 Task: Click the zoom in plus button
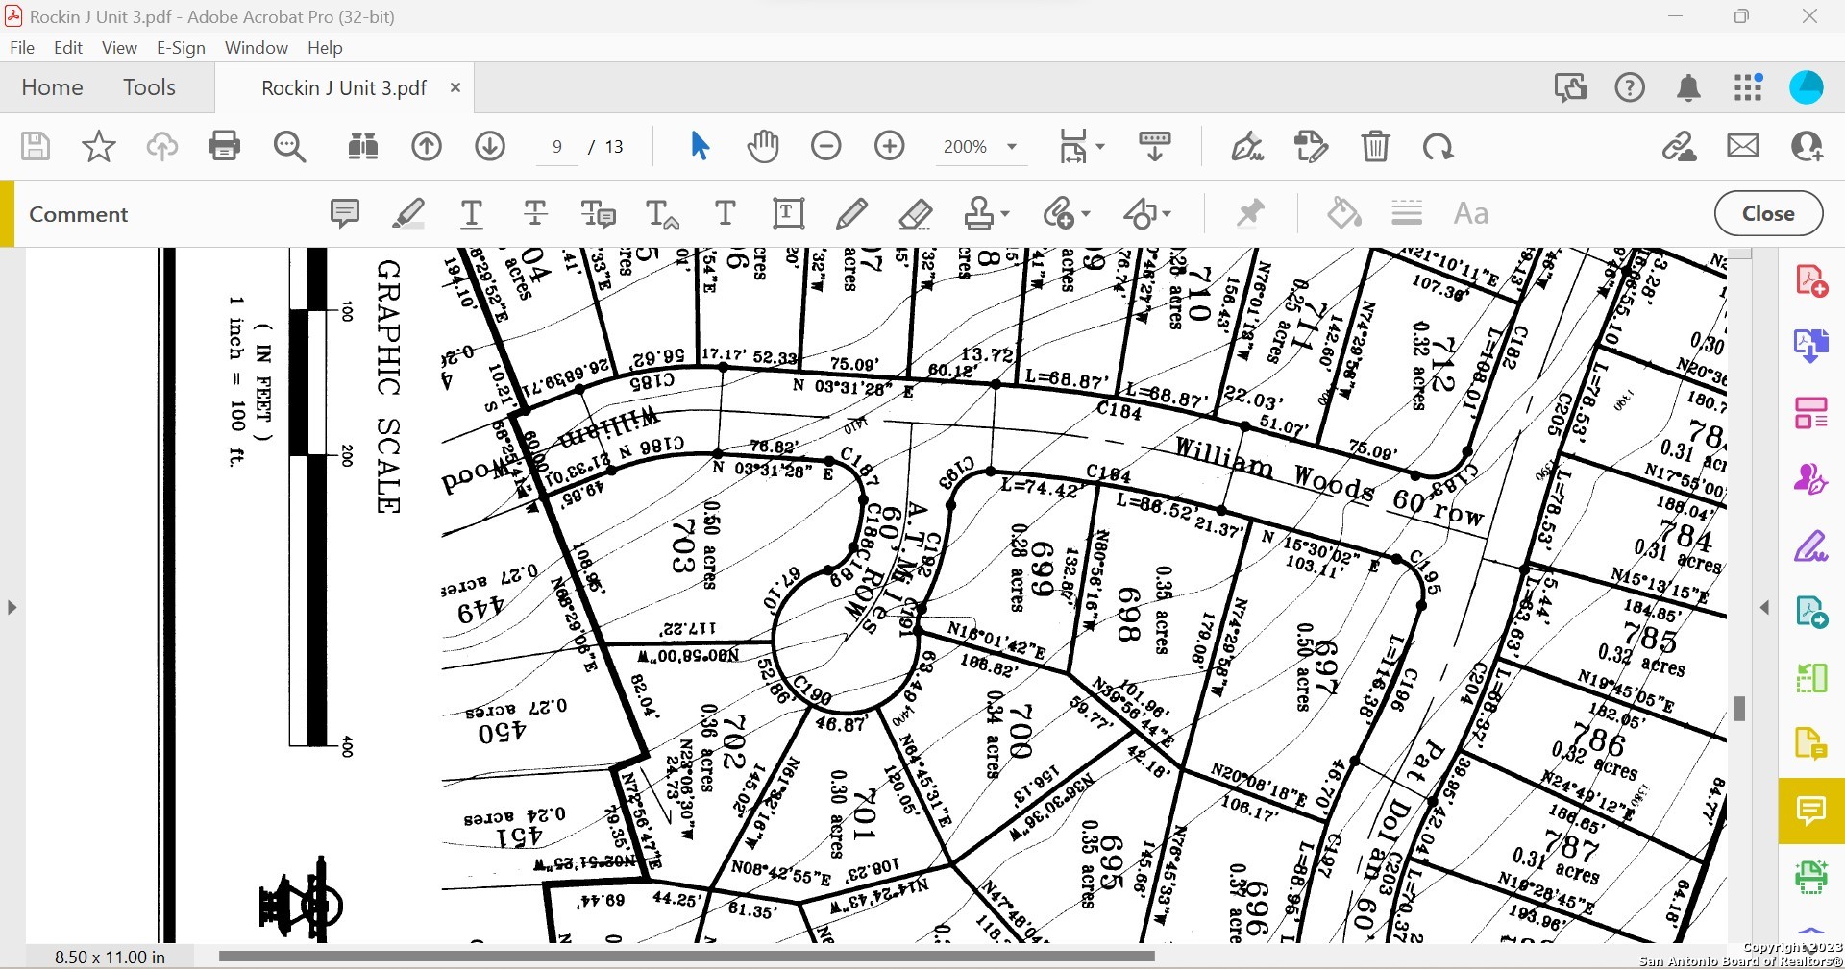point(890,147)
